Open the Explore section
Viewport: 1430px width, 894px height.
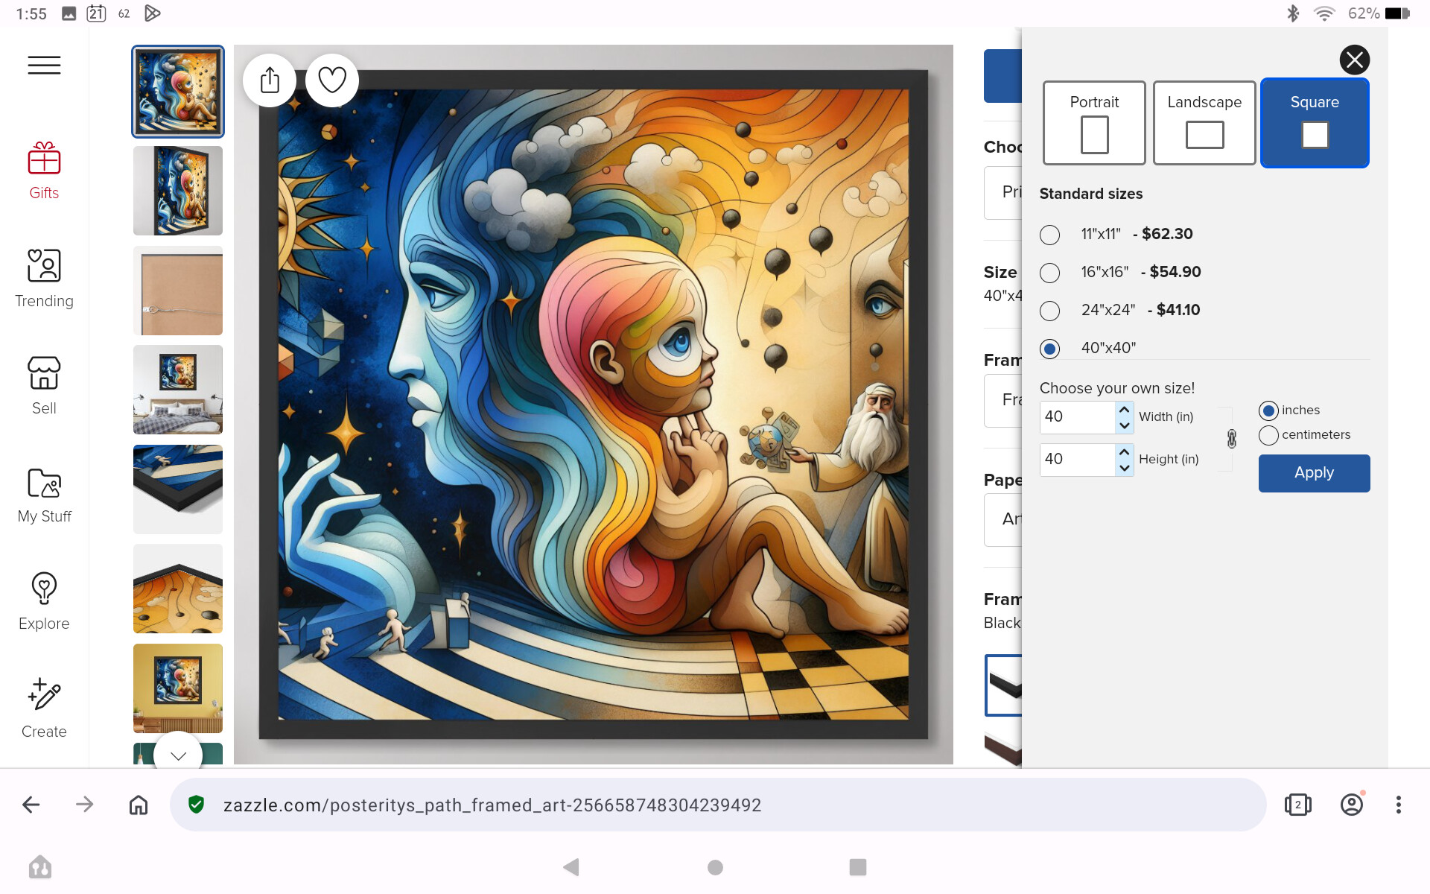point(44,602)
